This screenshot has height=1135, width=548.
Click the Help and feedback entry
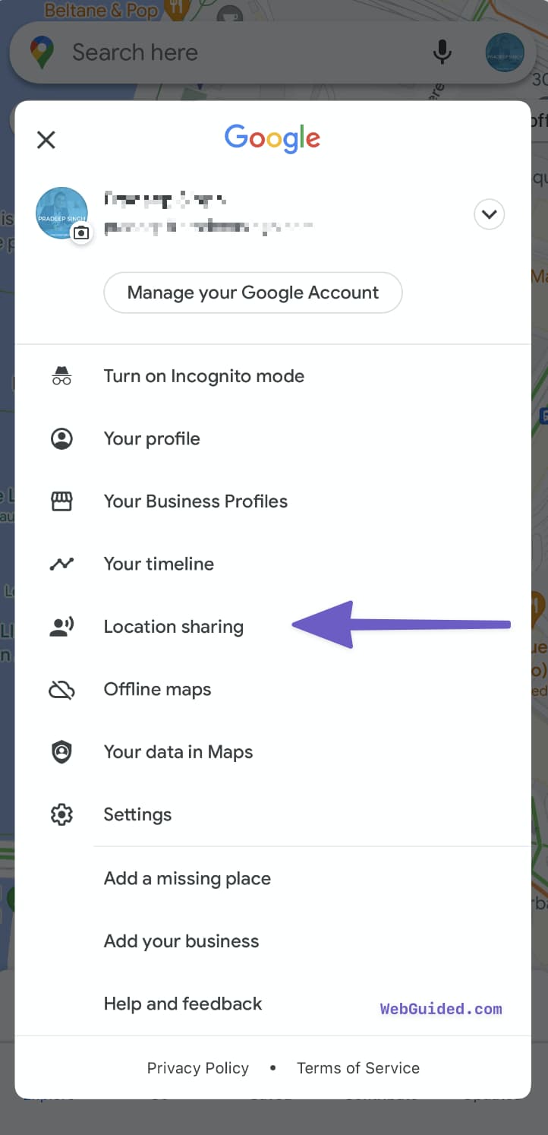point(182,1004)
